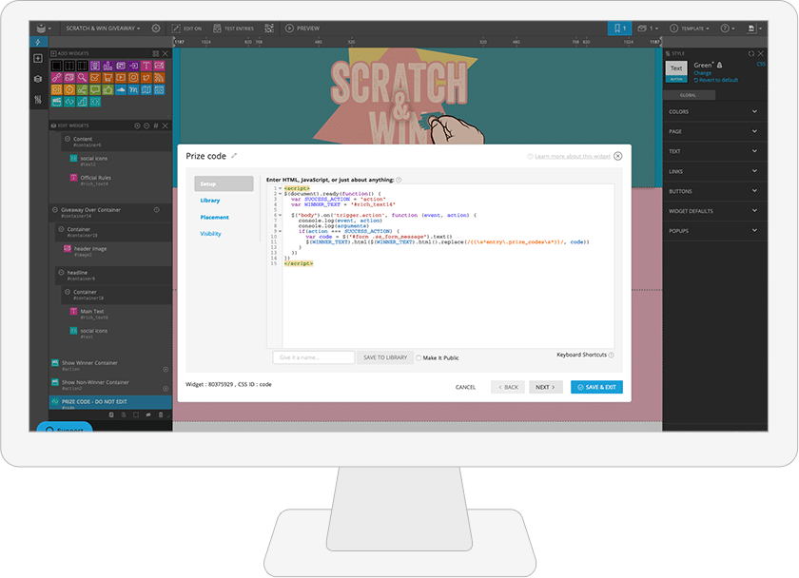Open the CSS link in Style panel
The image size is (799, 578).
[761, 64]
